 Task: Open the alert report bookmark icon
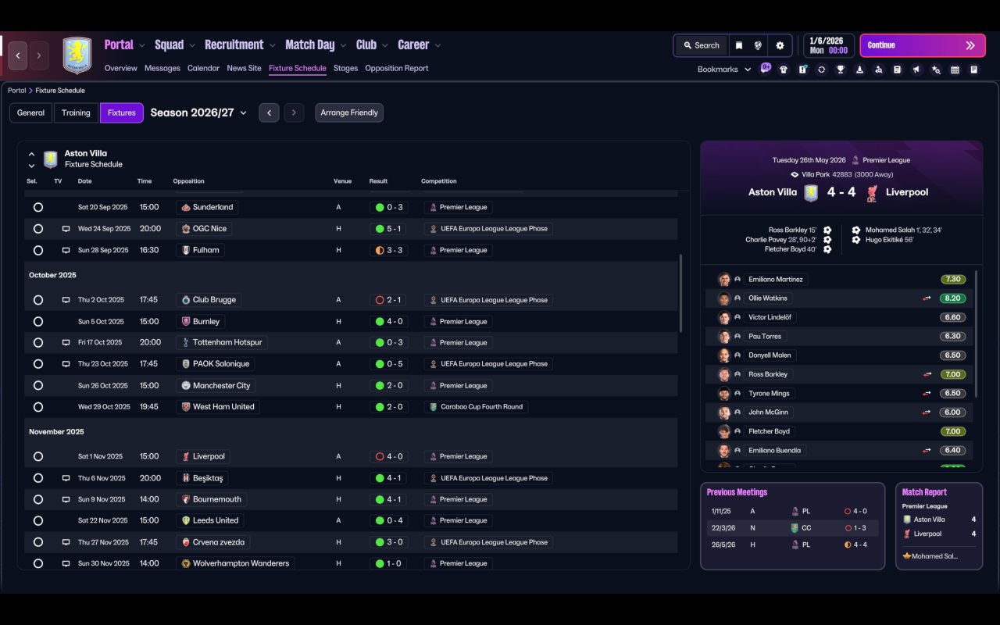pyautogui.click(x=802, y=70)
